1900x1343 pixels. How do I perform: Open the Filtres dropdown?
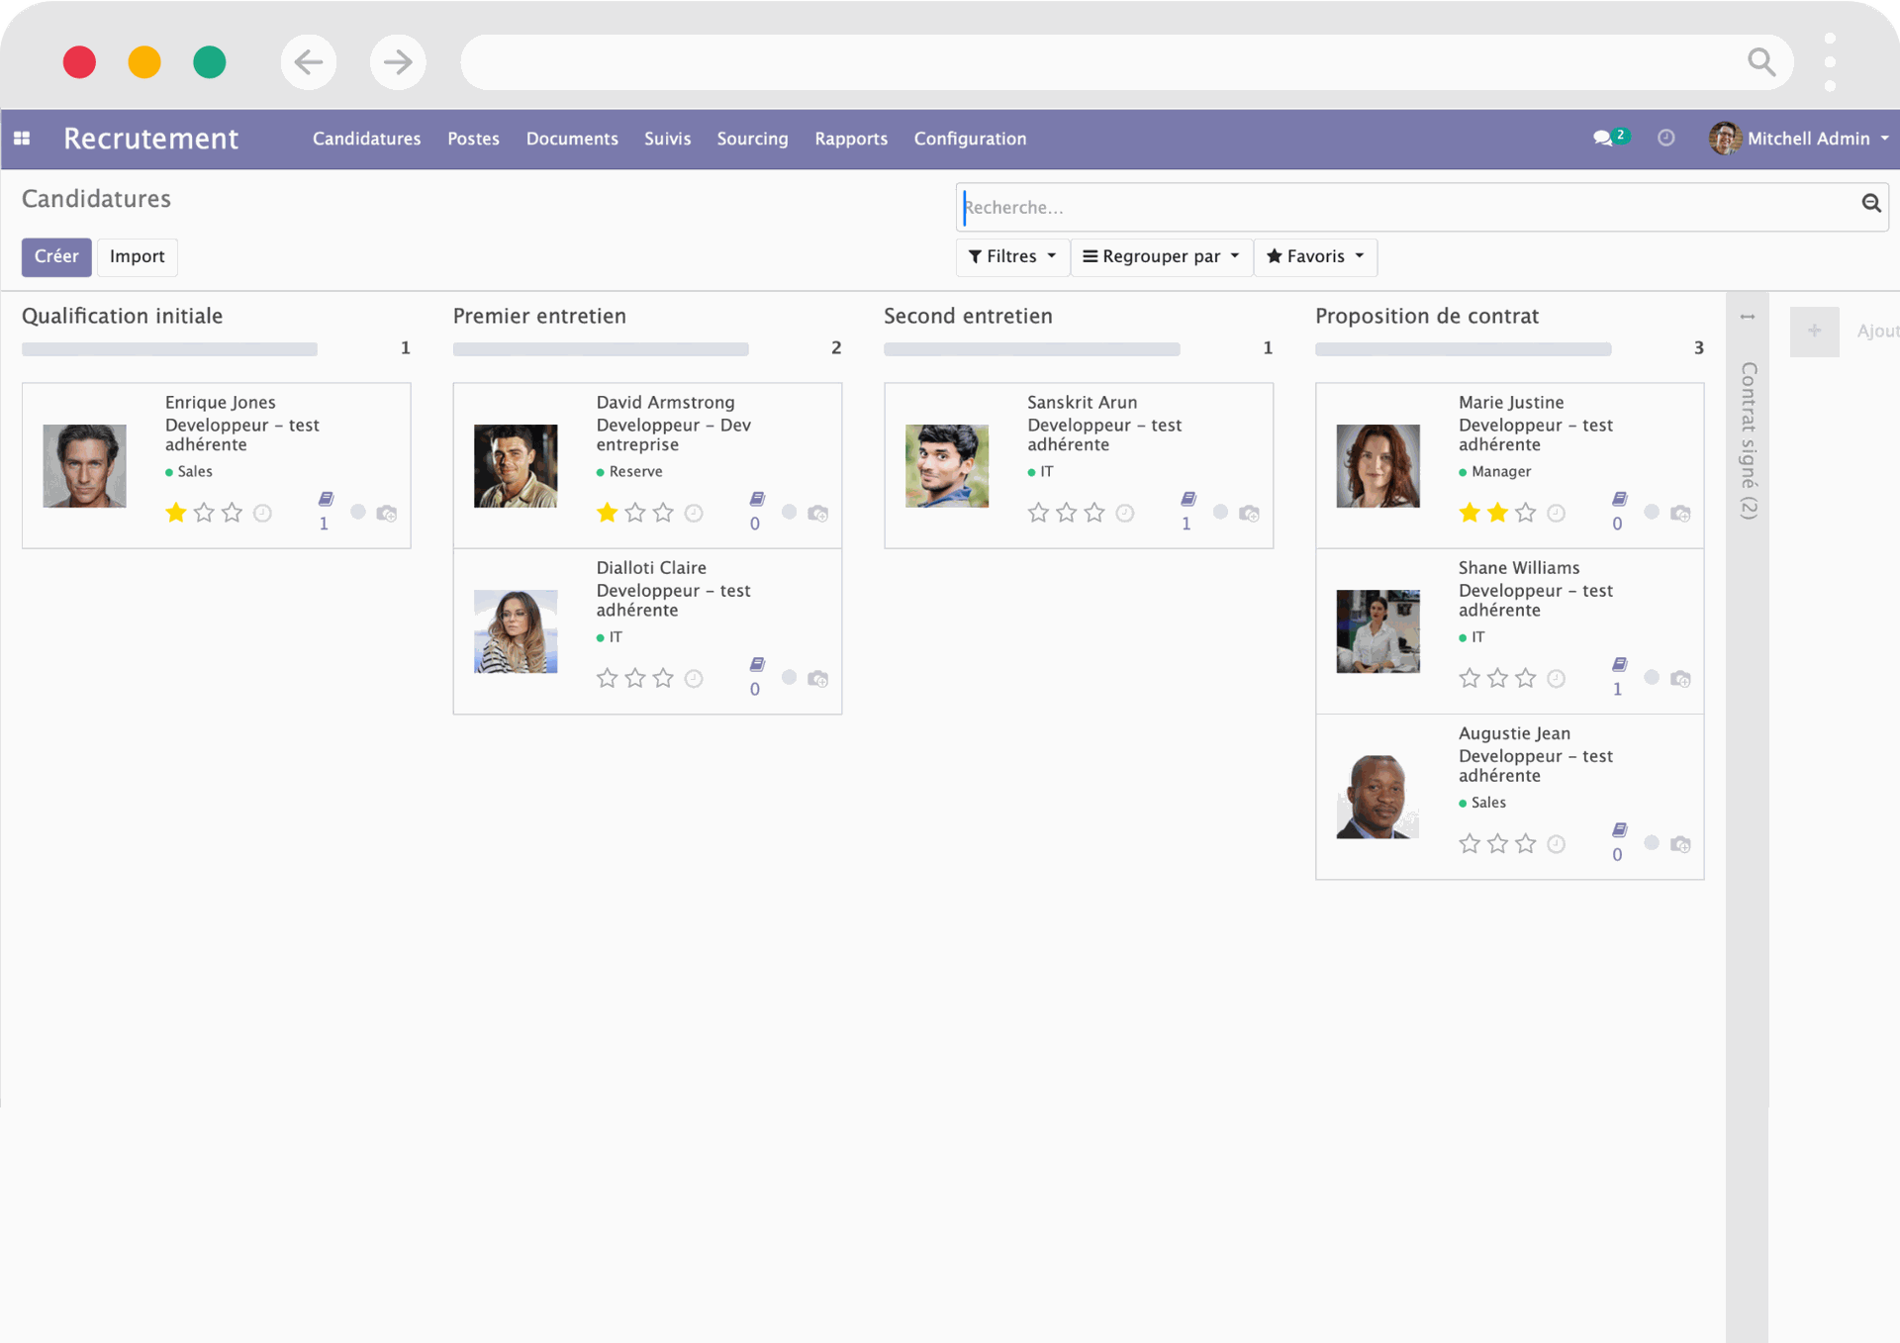pyautogui.click(x=1012, y=256)
